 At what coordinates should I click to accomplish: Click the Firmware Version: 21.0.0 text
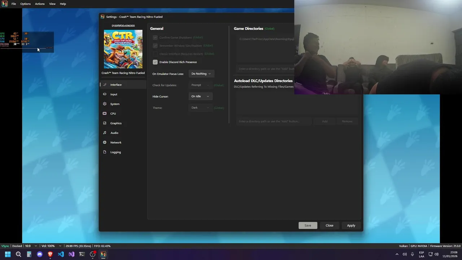[445, 246]
